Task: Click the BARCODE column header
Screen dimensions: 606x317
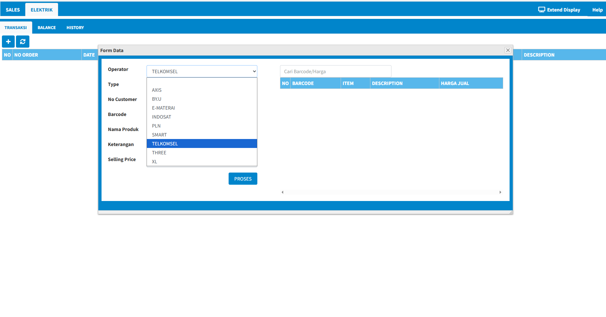Action: [315, 83]
